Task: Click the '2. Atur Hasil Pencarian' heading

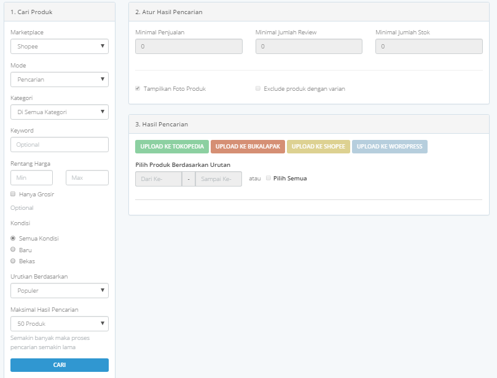Action: pyautogui.click(x=168, y=12)
